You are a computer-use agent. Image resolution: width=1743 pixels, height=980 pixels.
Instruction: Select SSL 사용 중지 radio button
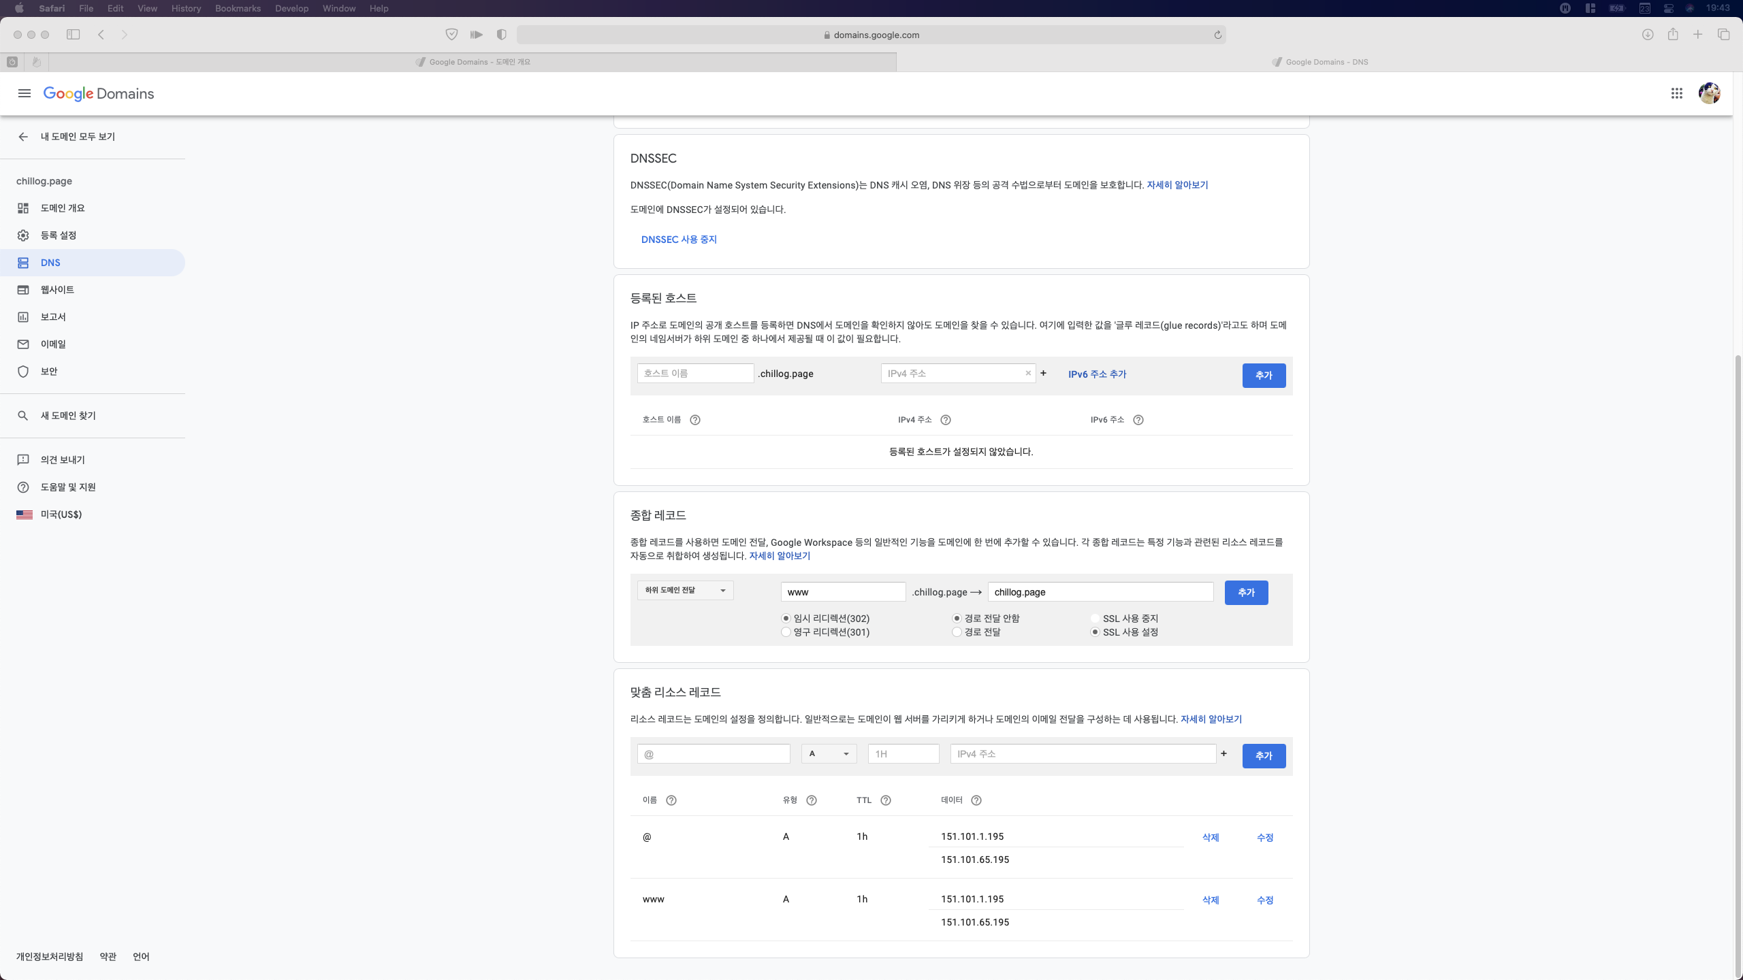pos(1095,619)
